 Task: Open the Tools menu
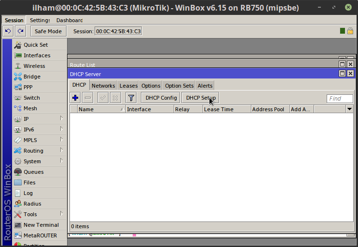point(39,214)
